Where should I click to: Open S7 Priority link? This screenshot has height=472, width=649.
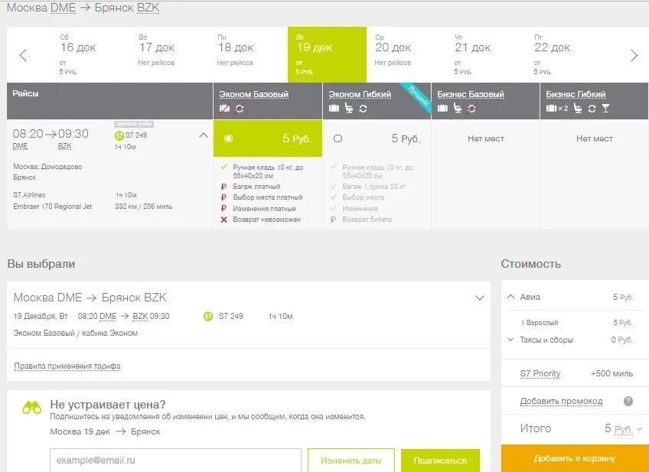click(540, 373)
